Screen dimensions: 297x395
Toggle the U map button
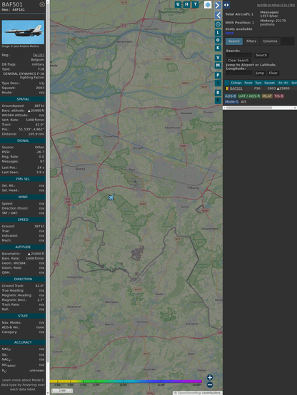[x=178, y=4]
